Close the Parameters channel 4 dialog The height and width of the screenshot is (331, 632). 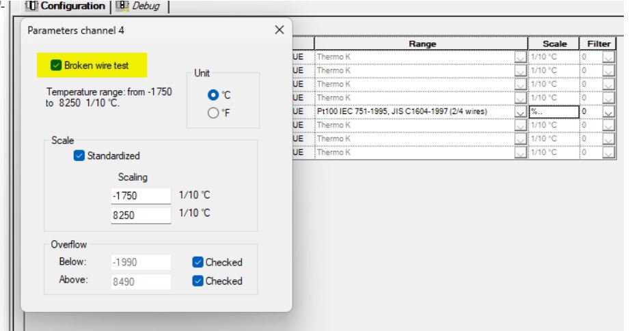(x=279, y=30)
